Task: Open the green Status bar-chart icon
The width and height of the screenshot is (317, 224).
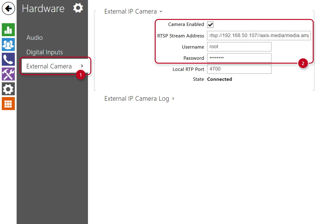Action: coord(8,30)
